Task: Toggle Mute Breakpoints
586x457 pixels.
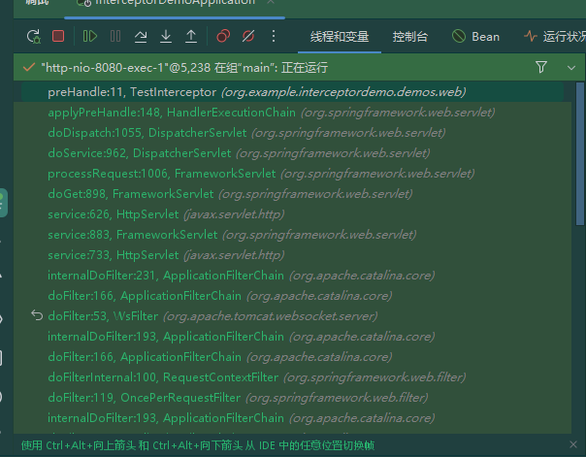Action: tap(248, 36)
